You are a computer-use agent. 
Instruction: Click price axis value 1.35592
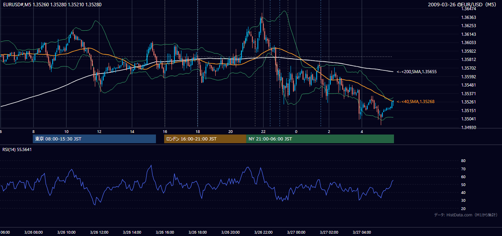coord(468,77)
